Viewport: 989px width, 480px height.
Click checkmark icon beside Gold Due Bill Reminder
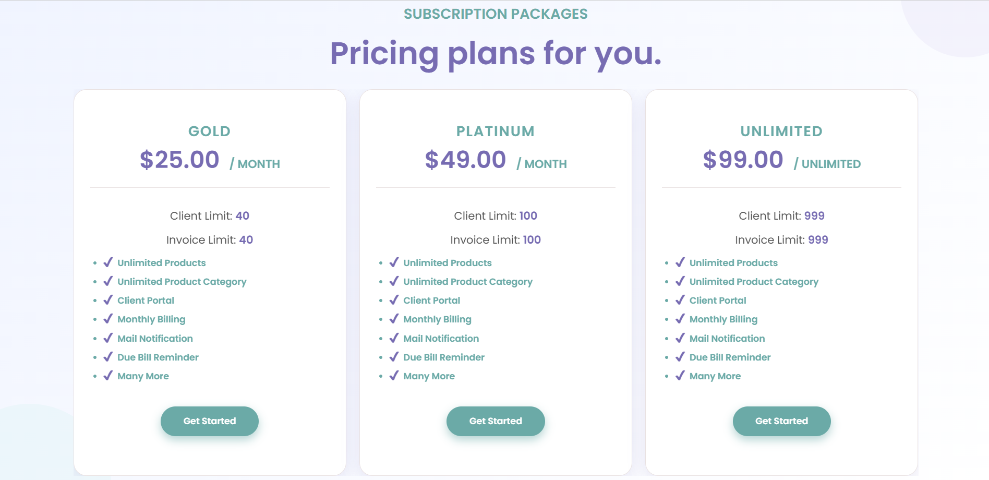point(108,357)
